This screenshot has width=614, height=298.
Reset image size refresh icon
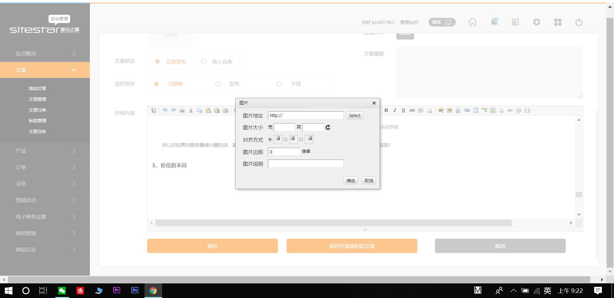coord(328,127)
